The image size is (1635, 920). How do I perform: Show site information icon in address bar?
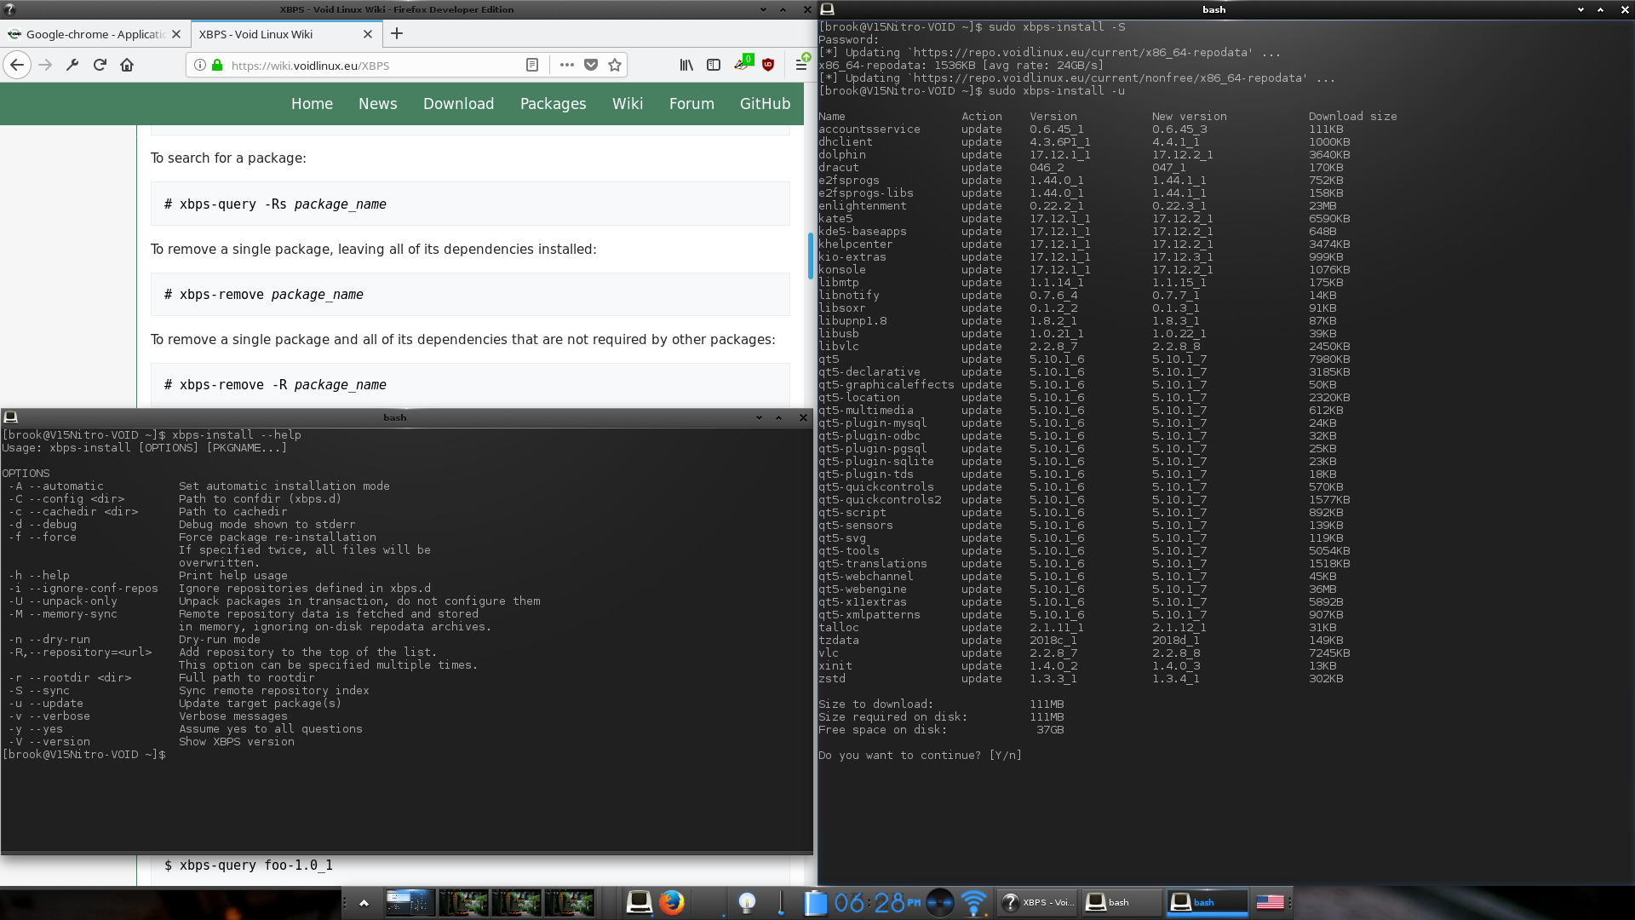point(199,65)
